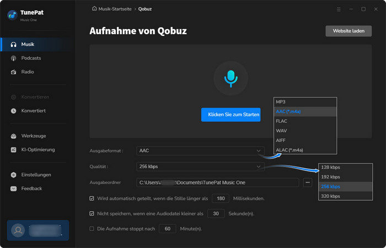Click the blurred user account panel
Viewport: 386px width, 248px height.
(38, 230)
